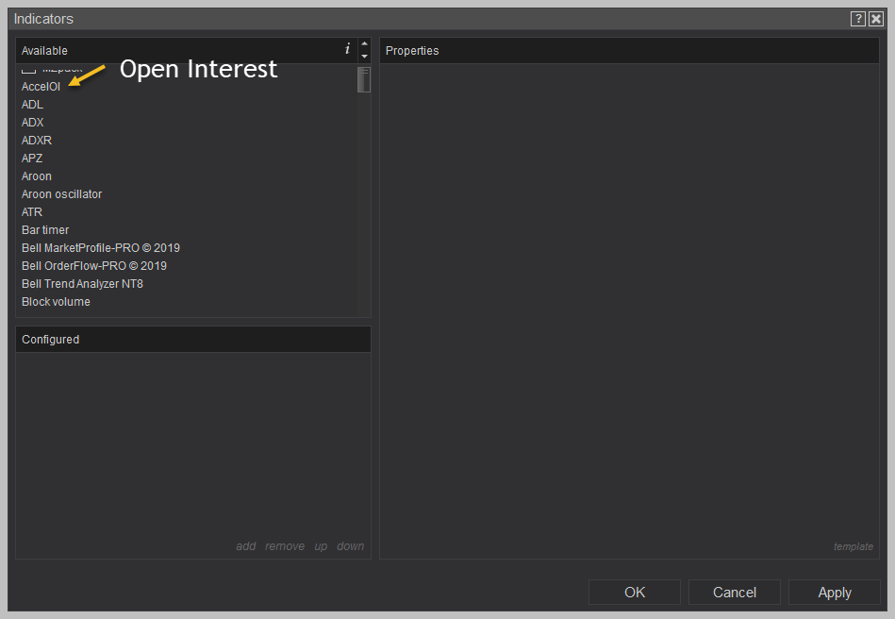Select the AccelOI indicator
Viewport: 895px width, 619px height.
[41, 87]
